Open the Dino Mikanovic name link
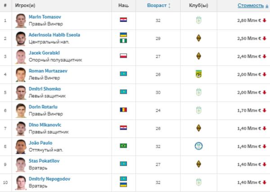This screenshot has width=270, height=192. [45, 125]
